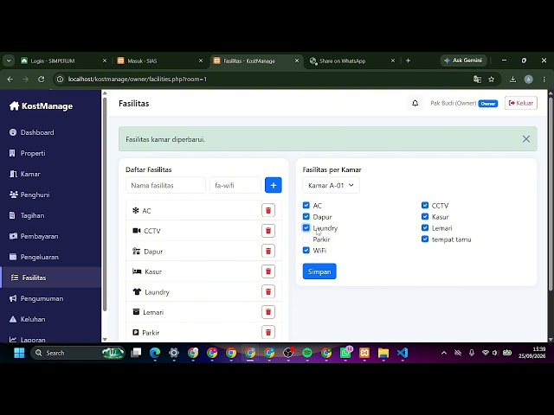Open Microsoft Edge from taskbar
Viewport: 554px width, 415px height.
(155, 353)
